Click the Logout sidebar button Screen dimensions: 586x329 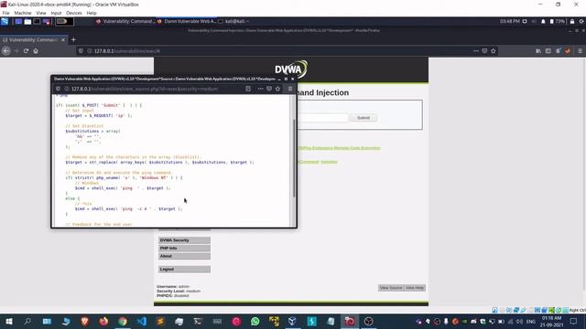[184, 269]
